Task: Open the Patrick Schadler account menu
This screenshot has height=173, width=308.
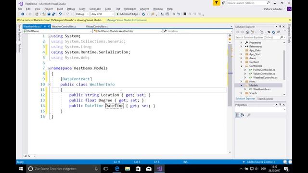Action: (x=274, y=9)
